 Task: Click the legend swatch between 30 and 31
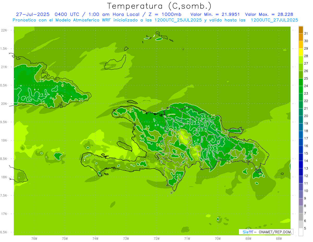301,37
